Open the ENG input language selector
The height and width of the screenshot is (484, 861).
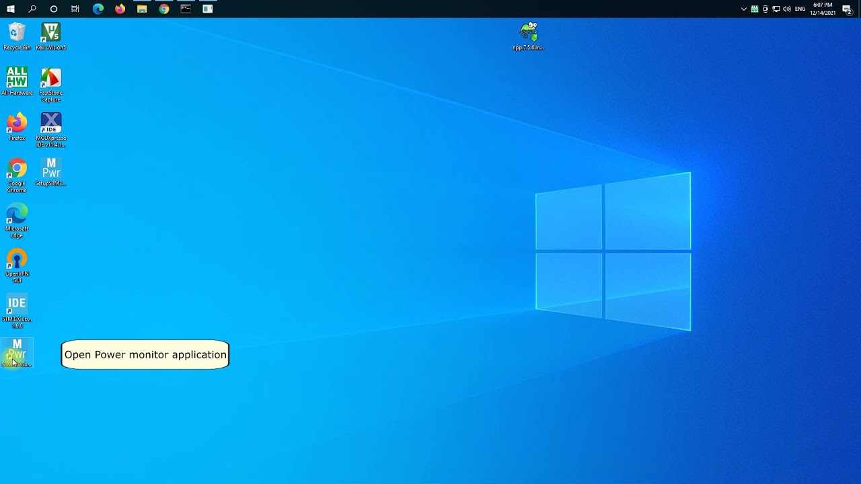point(800,9)
